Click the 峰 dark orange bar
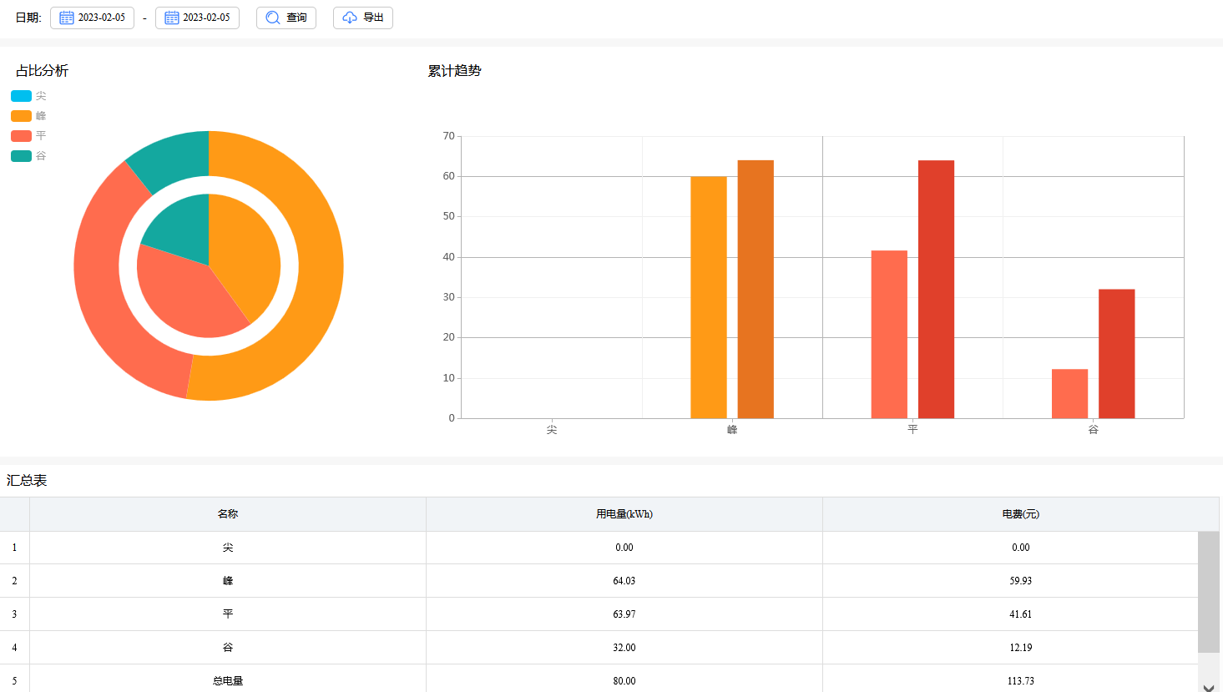Screen dimensions: 1223x692 (756, 289)
